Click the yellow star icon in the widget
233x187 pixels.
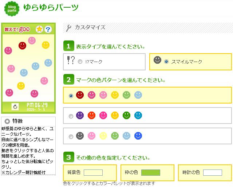[40, 29]
